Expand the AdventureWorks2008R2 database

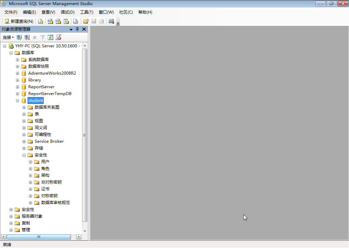(x=17, y=73)
